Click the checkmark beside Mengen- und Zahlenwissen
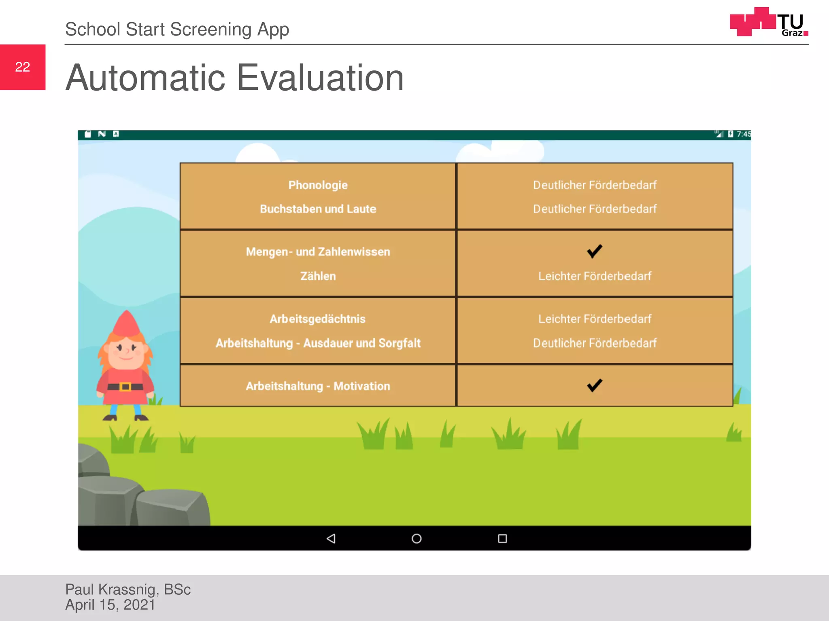 pyautogui.click(x=595, y=251)
